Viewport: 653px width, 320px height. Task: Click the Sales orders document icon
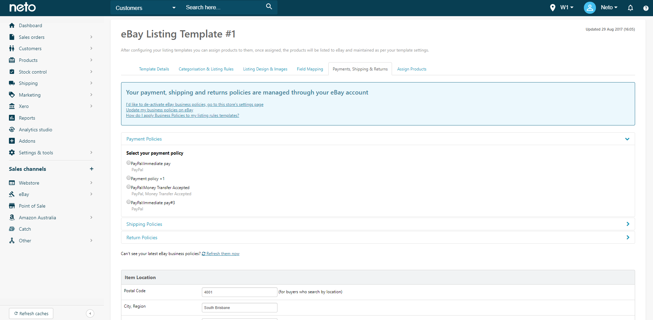tap(12, 37)
